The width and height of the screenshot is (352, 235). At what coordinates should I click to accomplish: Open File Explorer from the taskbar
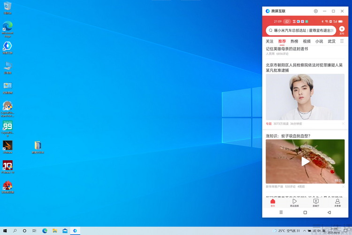click(x=55, y=231)
